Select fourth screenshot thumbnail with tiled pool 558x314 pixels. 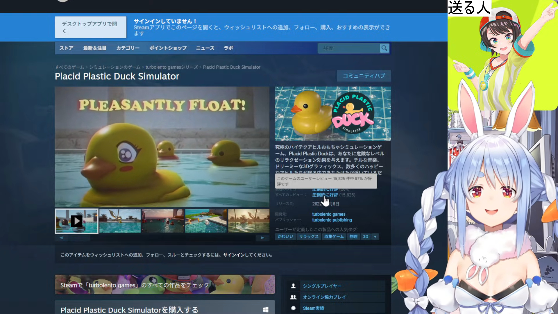pos(206,221)
